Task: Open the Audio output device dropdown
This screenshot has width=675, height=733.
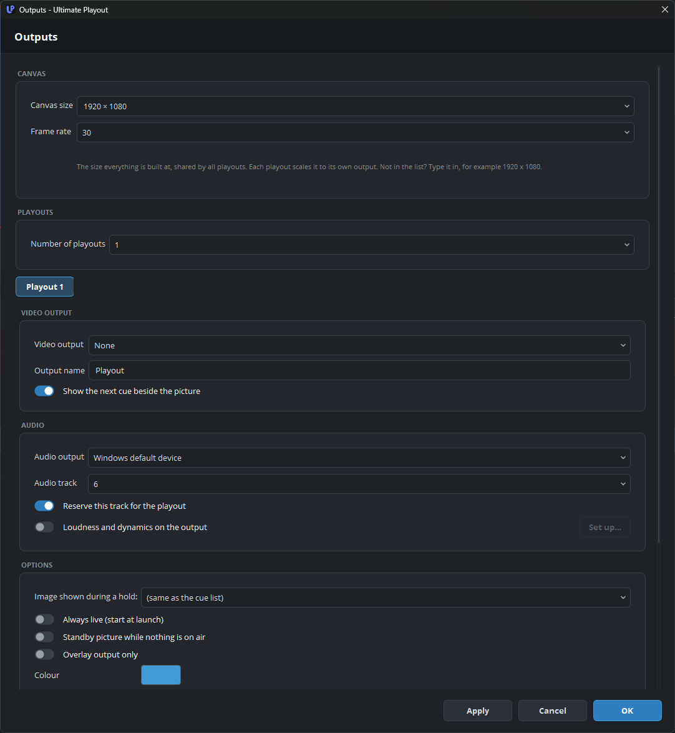Action: coord(359,458)
